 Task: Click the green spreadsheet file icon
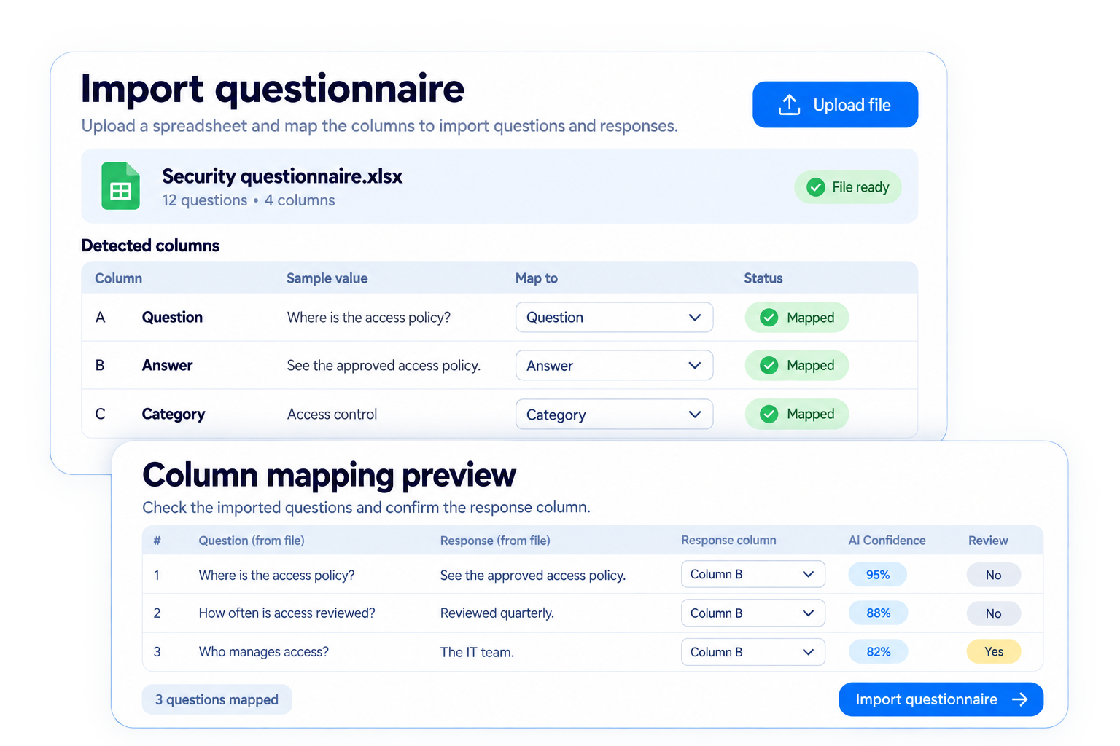pyautogui.click(x=120, y=186)
